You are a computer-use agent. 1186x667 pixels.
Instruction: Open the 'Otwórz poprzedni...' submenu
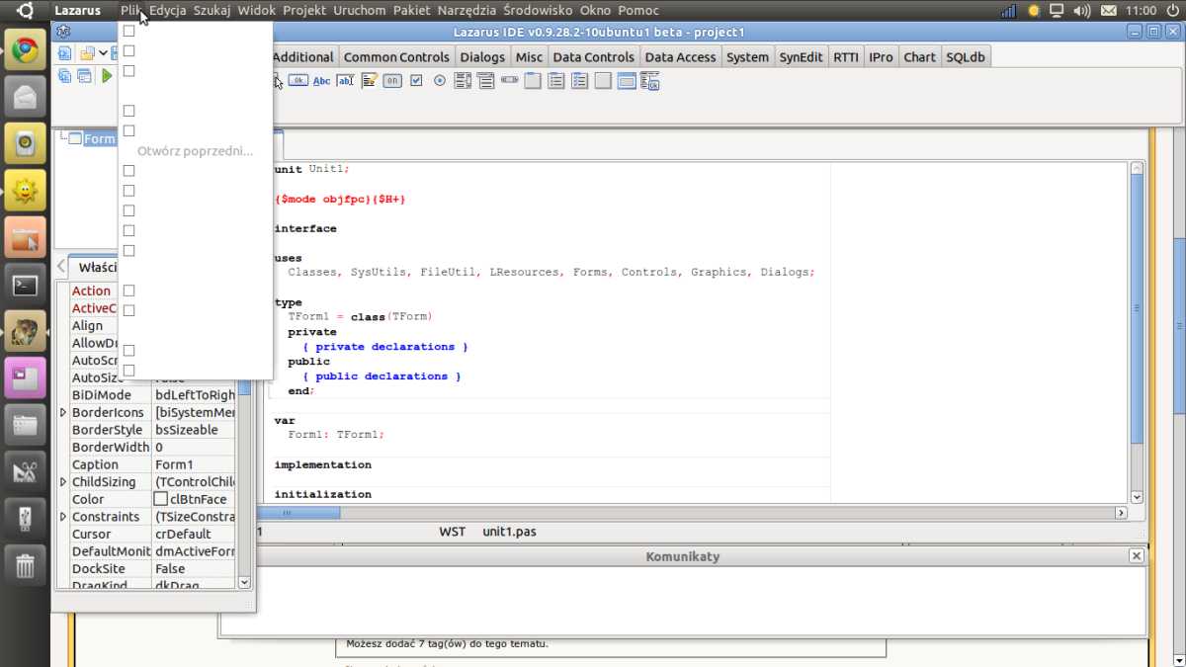coord(195,151)
